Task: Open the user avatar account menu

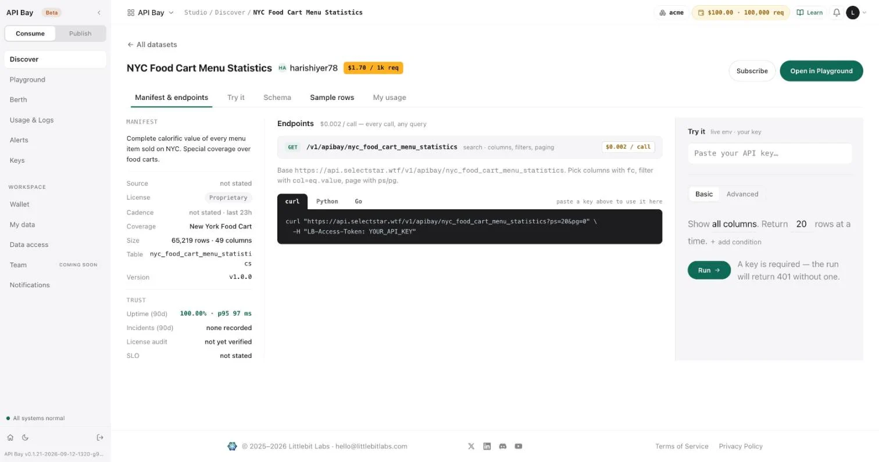Action: pyautogui.click(x=853, y=12)
